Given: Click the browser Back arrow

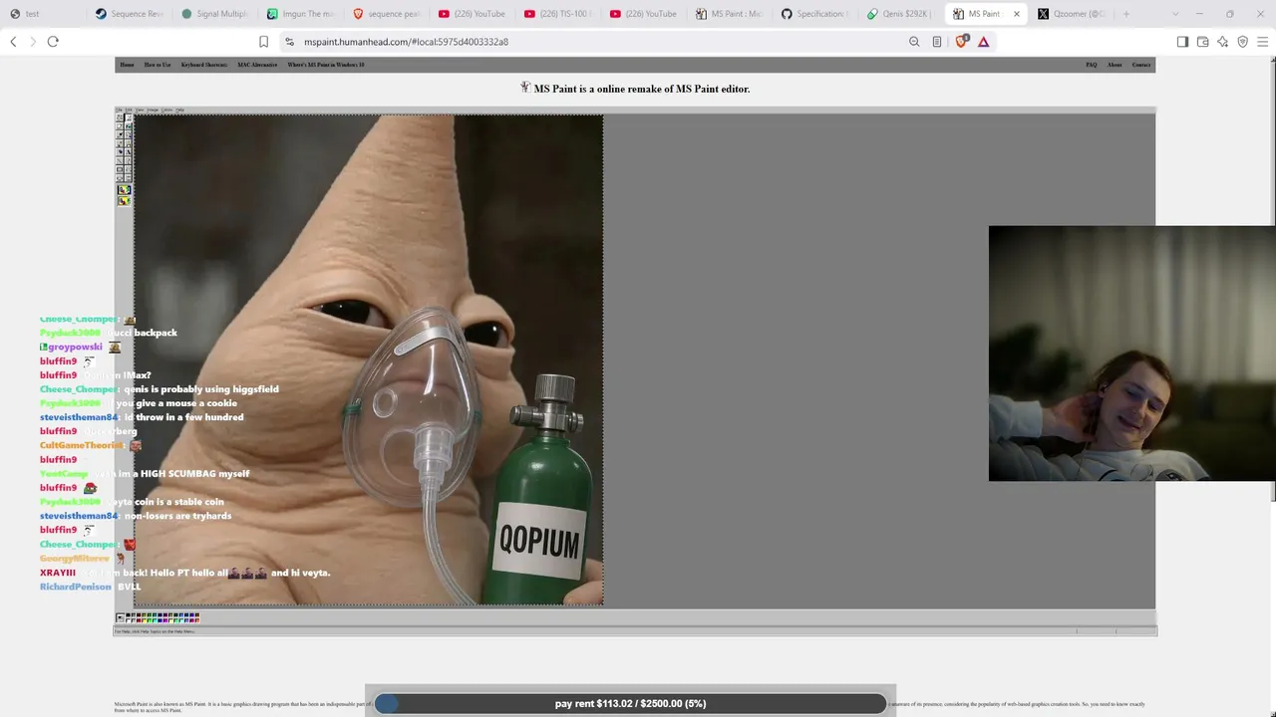Looking at the screenshot, I should (x=13, y=42).
